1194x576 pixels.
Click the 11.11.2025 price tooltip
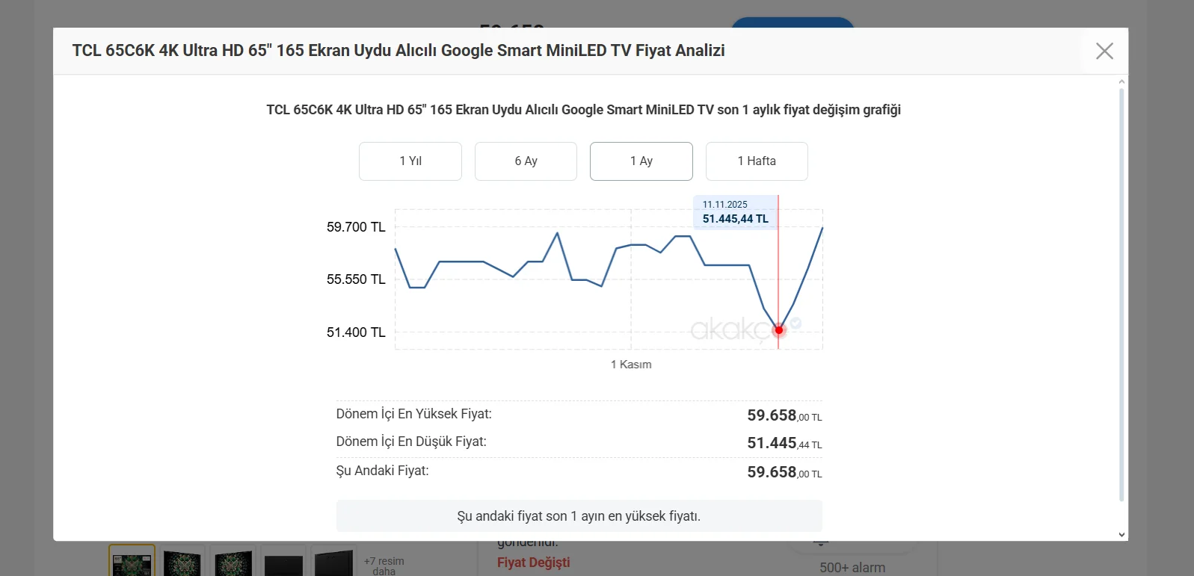735,212
